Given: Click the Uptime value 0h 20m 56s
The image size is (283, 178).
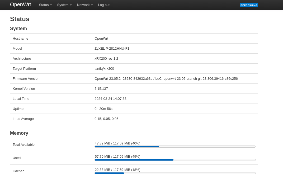Looking at the screenshot, I should 103,109.
